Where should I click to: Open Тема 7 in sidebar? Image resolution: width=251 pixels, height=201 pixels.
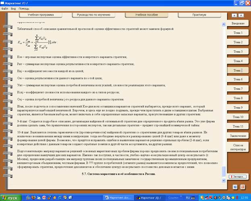(x=238, y=89)
